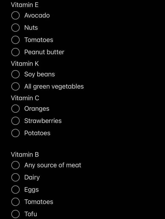Toggle the Dairy checkbox

(15, 177)
